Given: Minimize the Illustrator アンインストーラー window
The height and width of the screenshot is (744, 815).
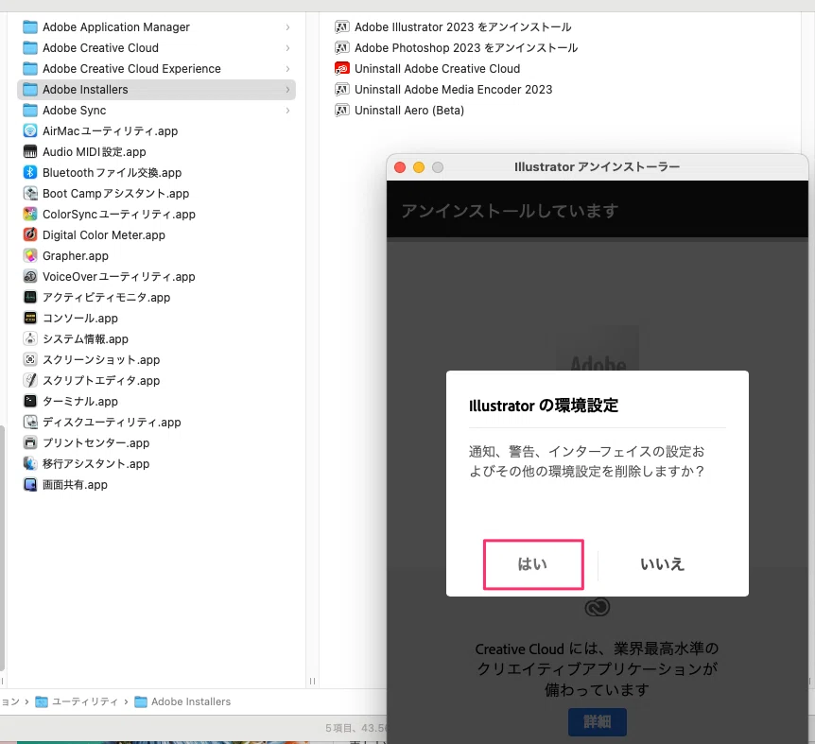Looking at the screenshot, I should 419,167.
